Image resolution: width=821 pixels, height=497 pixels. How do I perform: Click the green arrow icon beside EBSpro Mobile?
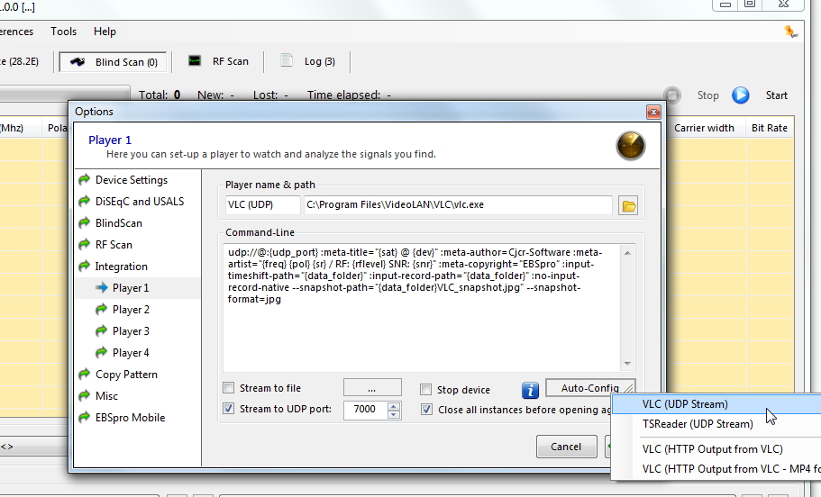[85, 418]
